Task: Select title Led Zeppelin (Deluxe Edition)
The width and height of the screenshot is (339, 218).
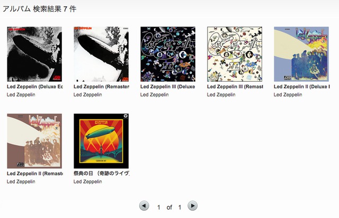Action: 35,87
